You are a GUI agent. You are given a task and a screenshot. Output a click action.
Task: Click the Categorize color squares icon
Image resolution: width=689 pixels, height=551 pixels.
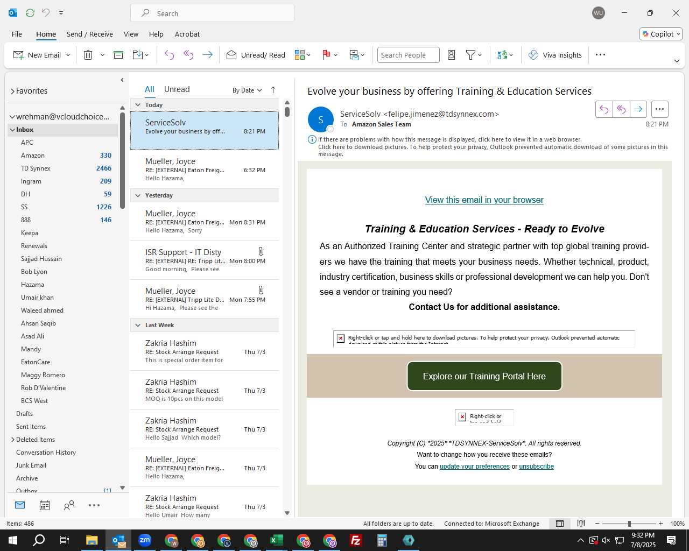click(300, 55)
